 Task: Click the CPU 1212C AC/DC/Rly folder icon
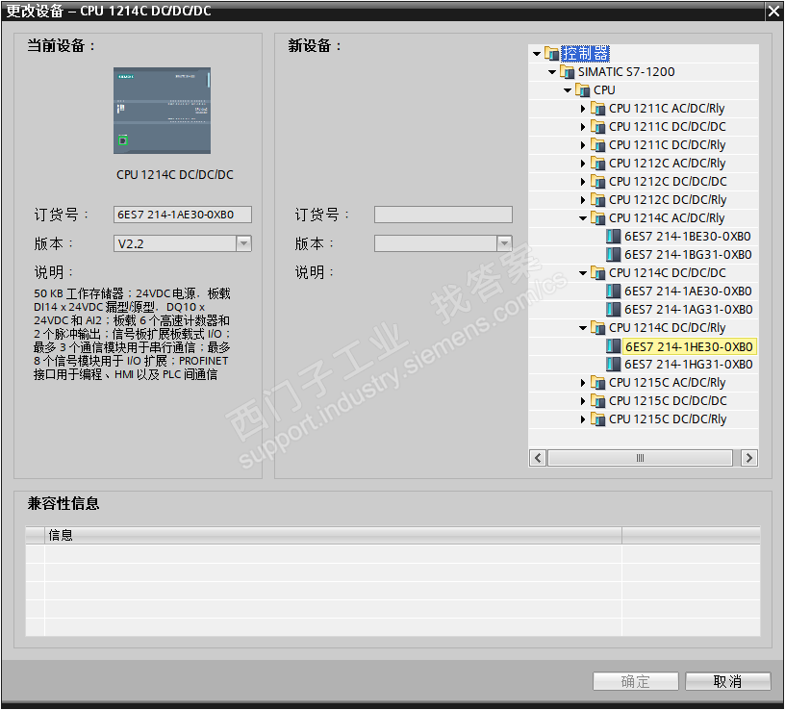598,164
